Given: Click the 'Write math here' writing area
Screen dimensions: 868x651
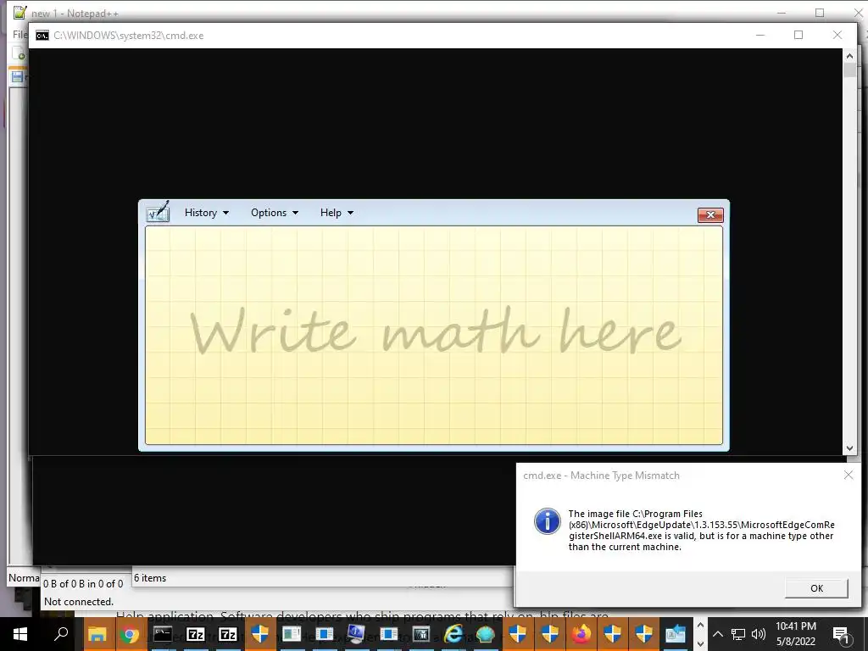Looking at the screenshot, I should (x=434, y=335).
